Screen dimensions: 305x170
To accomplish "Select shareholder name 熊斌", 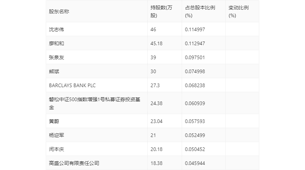I will pyautogui.click(x=54, y=71).
